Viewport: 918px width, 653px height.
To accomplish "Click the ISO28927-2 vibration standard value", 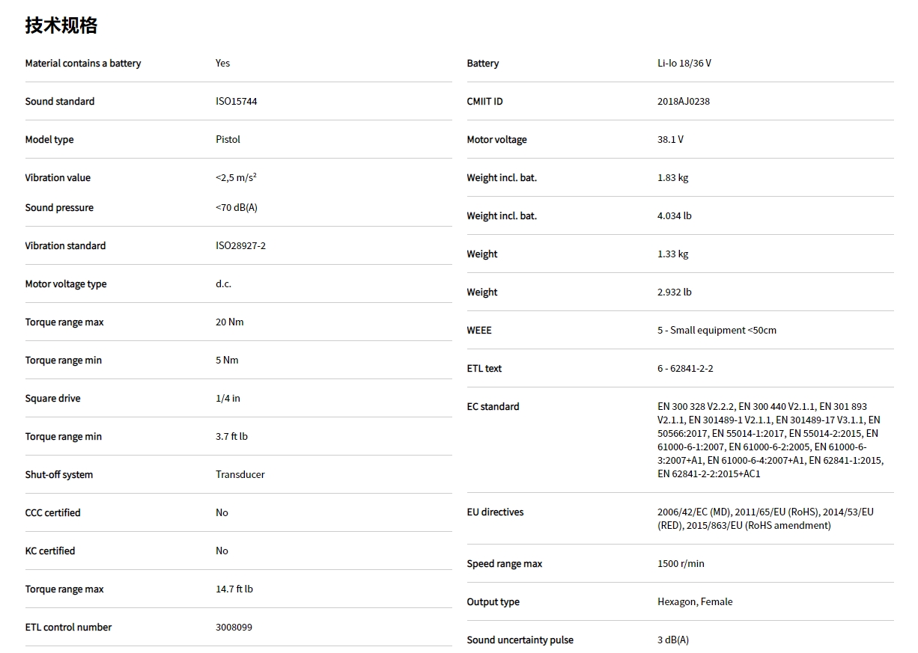I will click(x=240, y=246).
